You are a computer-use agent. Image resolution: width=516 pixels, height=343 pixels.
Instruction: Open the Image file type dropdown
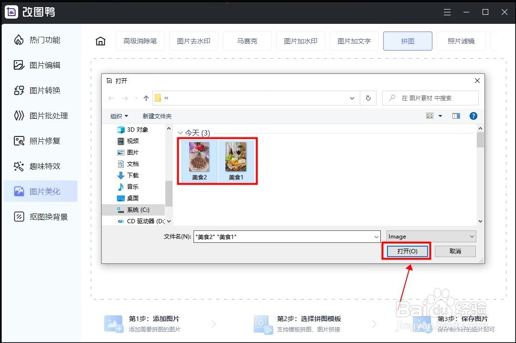(x=430, y=236)
